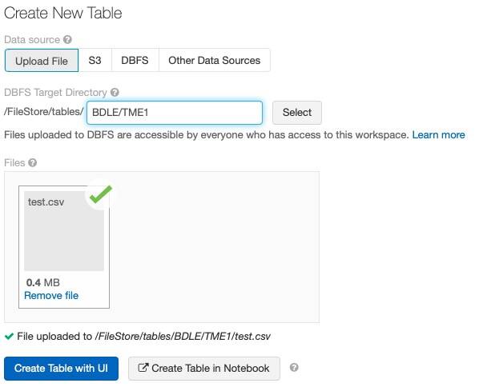The image size is (503, 391).
Task: Open the Other Data Sources tab
Action: [x=215, y=61]
